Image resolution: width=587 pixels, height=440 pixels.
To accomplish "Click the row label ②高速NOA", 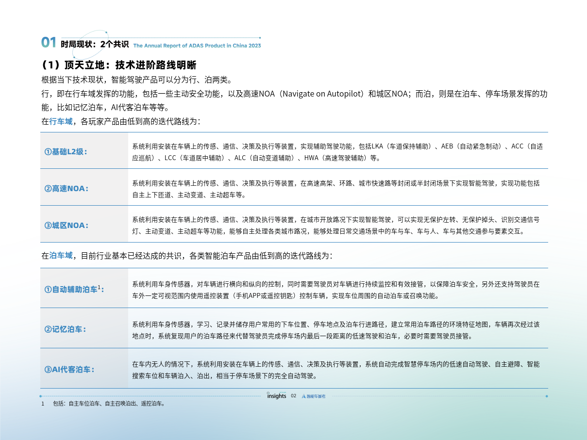I will coord(67,188).
